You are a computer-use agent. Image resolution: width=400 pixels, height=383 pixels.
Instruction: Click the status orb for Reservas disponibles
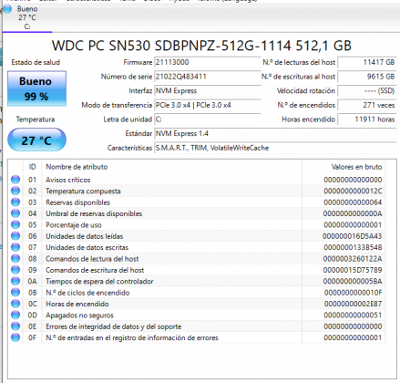pyautogui.click(x=15, y=202)
